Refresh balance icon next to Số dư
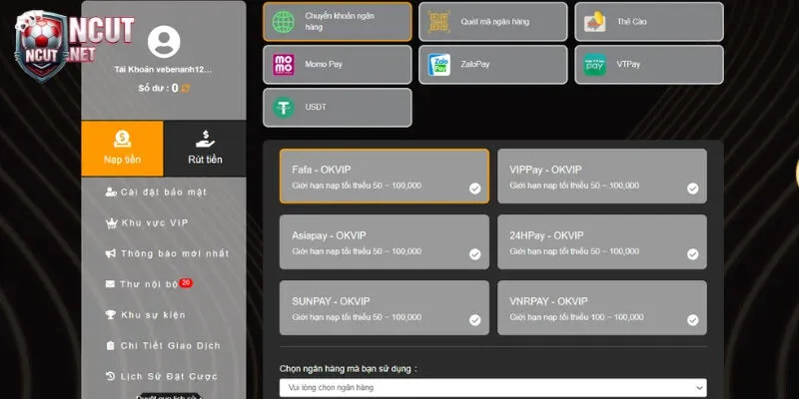This screenshot has height=399, width=799. pos(186,88)
